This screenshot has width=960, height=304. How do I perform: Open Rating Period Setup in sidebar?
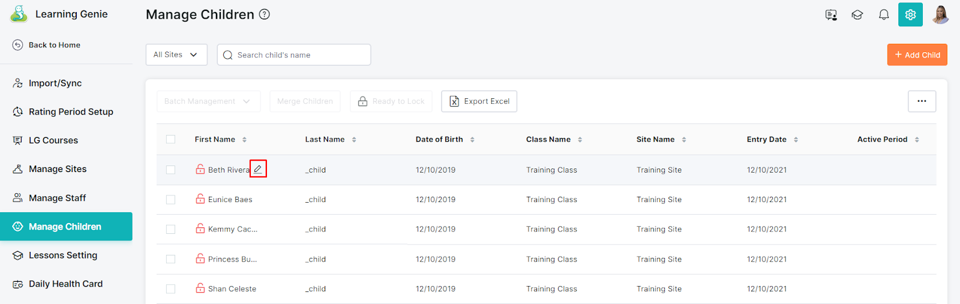tap(71, 112)
